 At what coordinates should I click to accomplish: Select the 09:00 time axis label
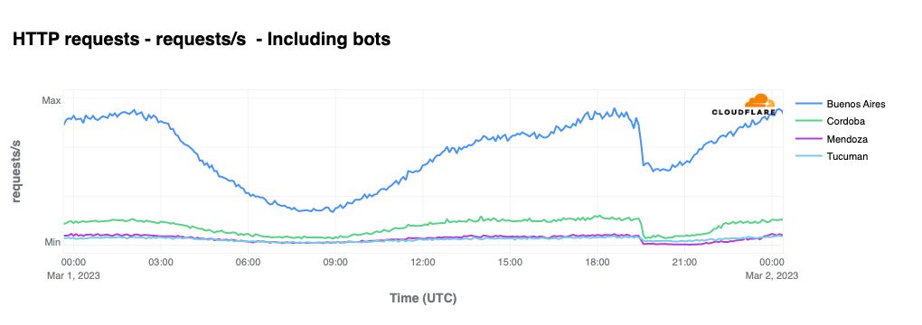point(335,262)
